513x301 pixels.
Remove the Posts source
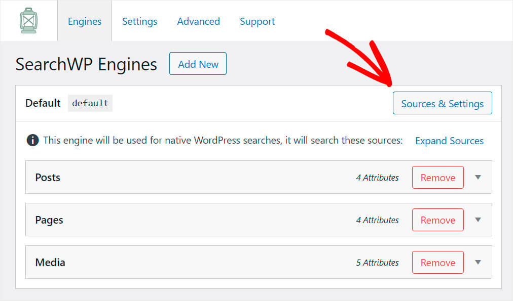tap(438, 177)
